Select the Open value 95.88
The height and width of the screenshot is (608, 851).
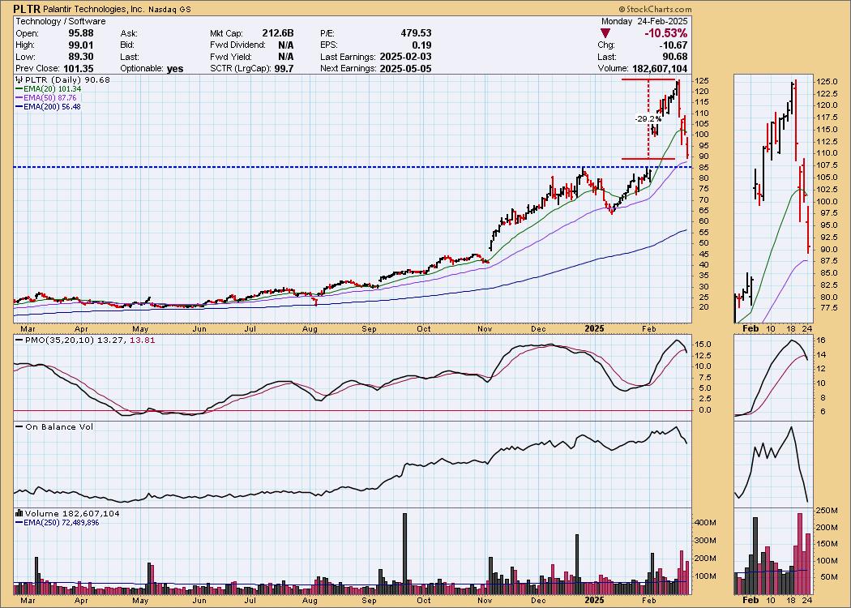(x=80, y=33)
